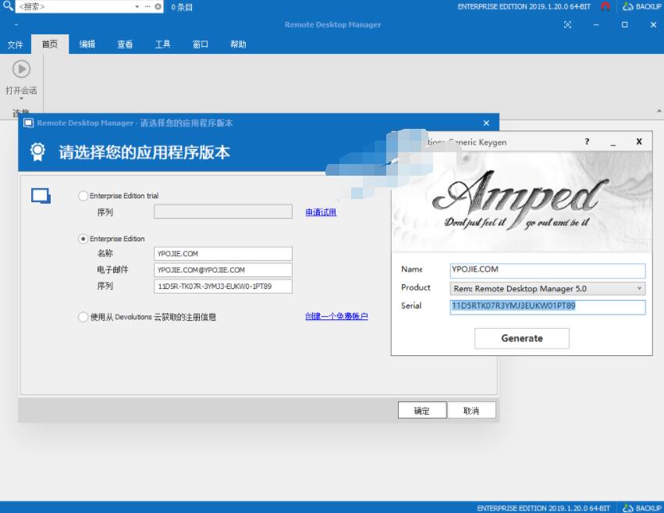Click the 名称 field containing YPOJIE.COM
The image size is (664, 513).
222,254
